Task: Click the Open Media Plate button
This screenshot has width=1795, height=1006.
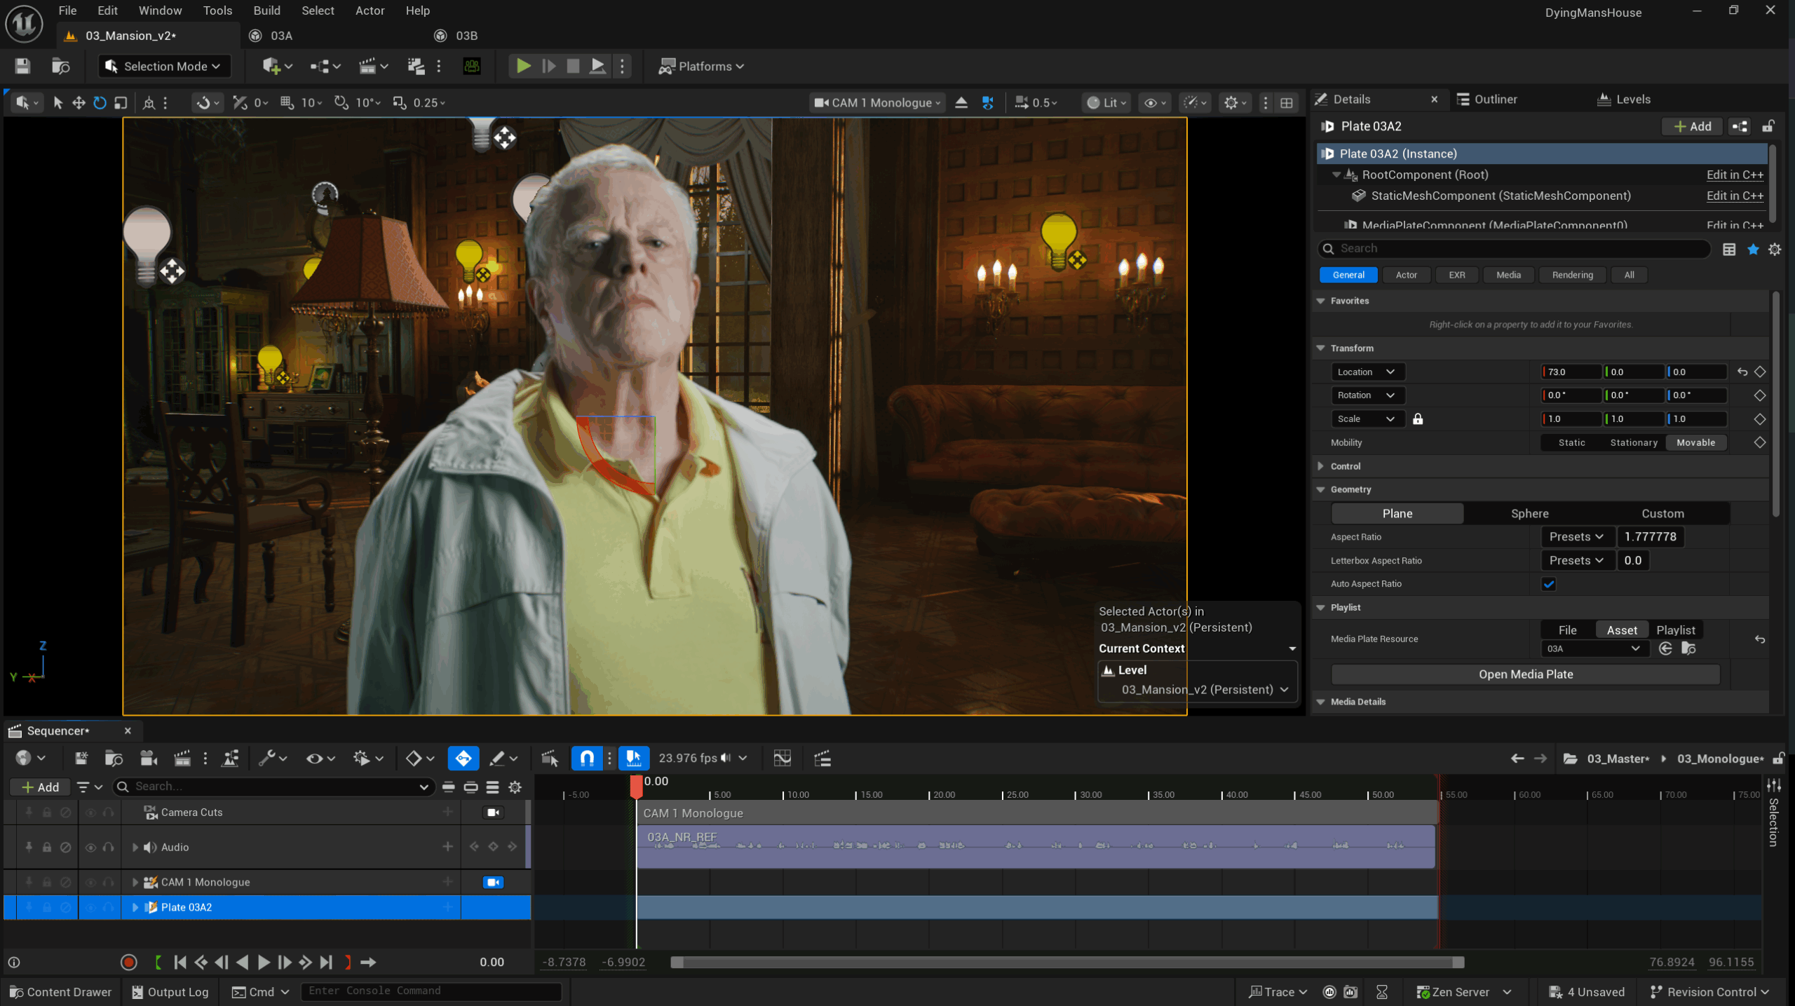Action: coord(1525,674)
